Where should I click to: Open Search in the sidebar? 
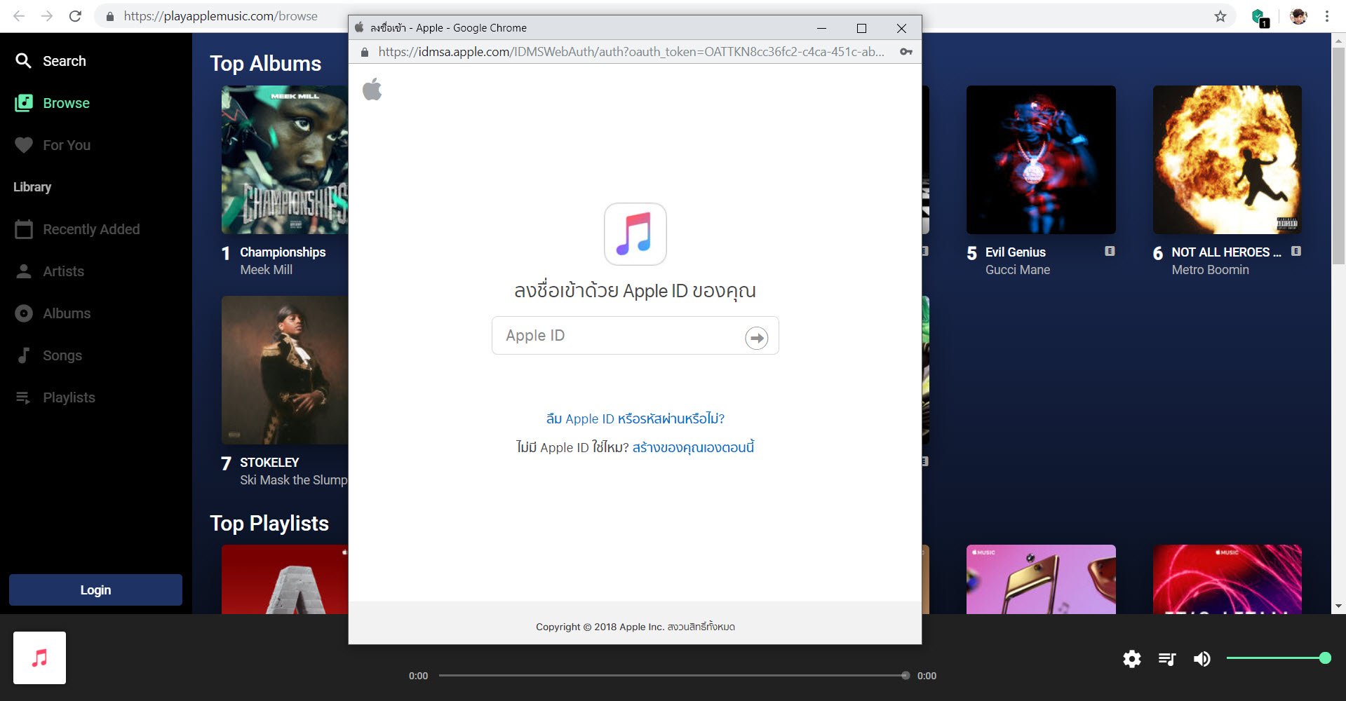pos(65,60)
